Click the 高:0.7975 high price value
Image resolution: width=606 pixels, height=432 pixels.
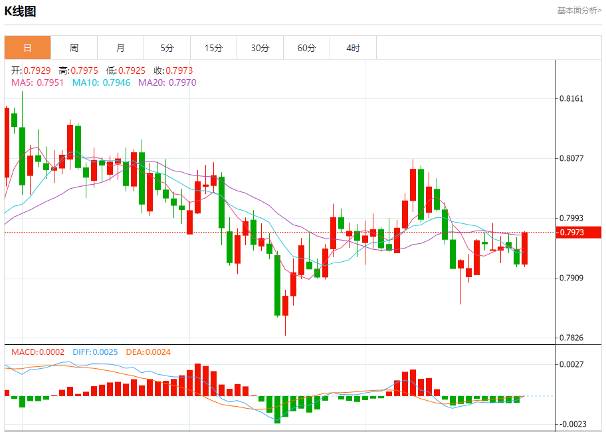(78, 70)
